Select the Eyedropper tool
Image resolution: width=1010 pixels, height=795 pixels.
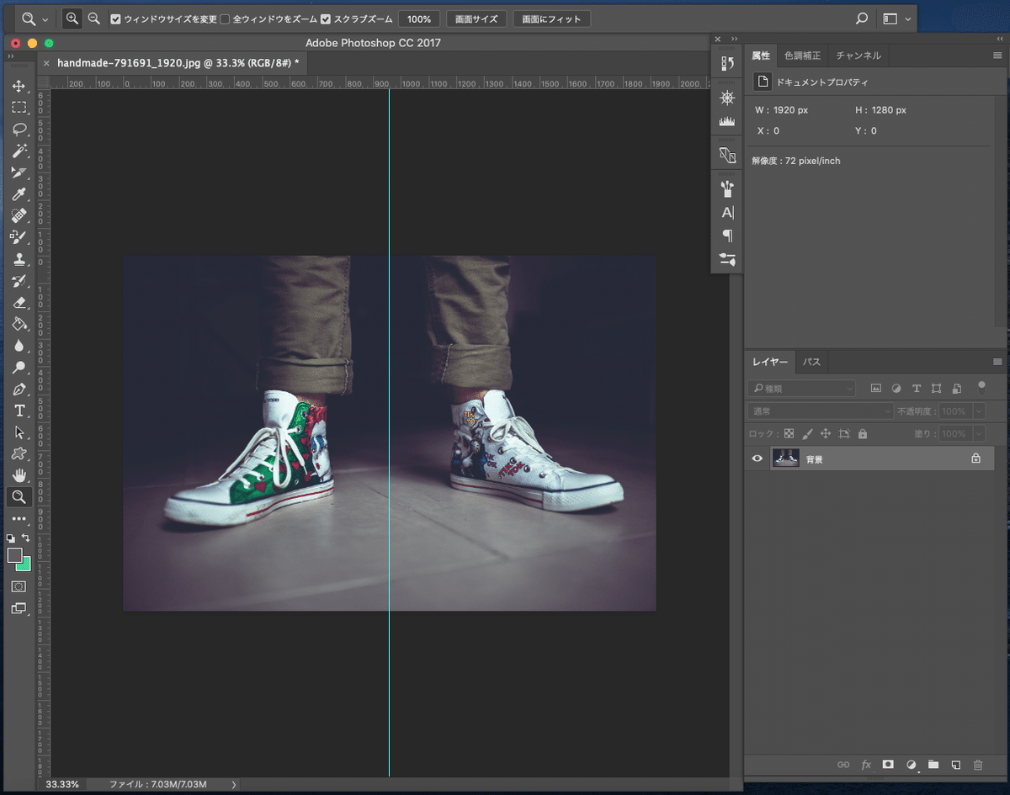click(19, 194)
